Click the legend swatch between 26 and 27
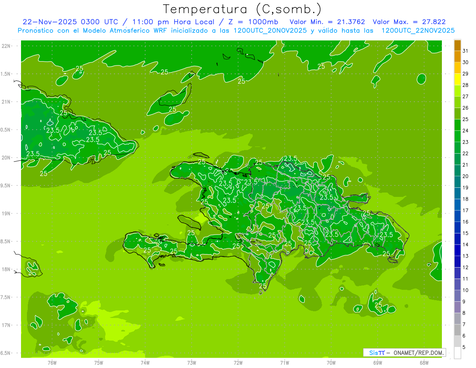The width and height of the screenshot is (476, 368). pos(457,102)
